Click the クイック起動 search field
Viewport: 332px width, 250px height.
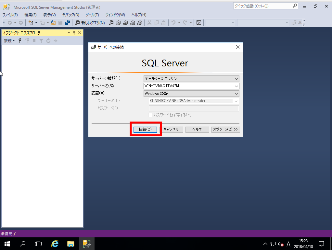[262, 6]
